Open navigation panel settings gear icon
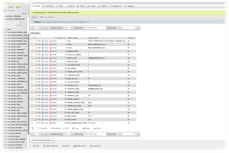Screen dimensions: 229x153 pos(17,7)
